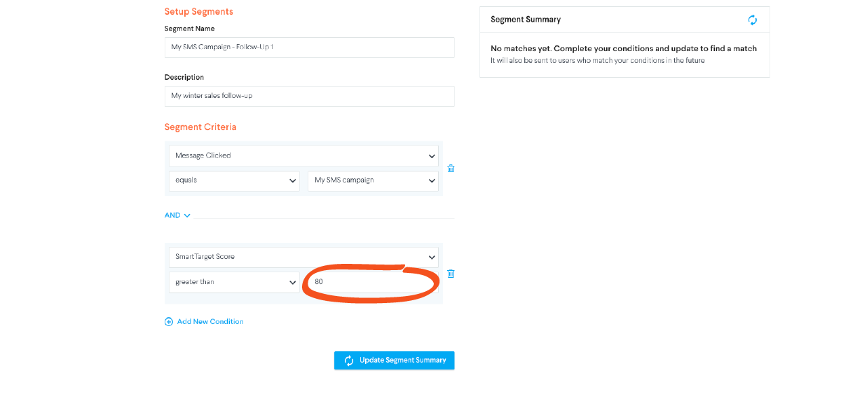Click the chevron arrow of SmartTarget Score dropdown
Screen dimensions: 841x394
[x=431, y=258]
